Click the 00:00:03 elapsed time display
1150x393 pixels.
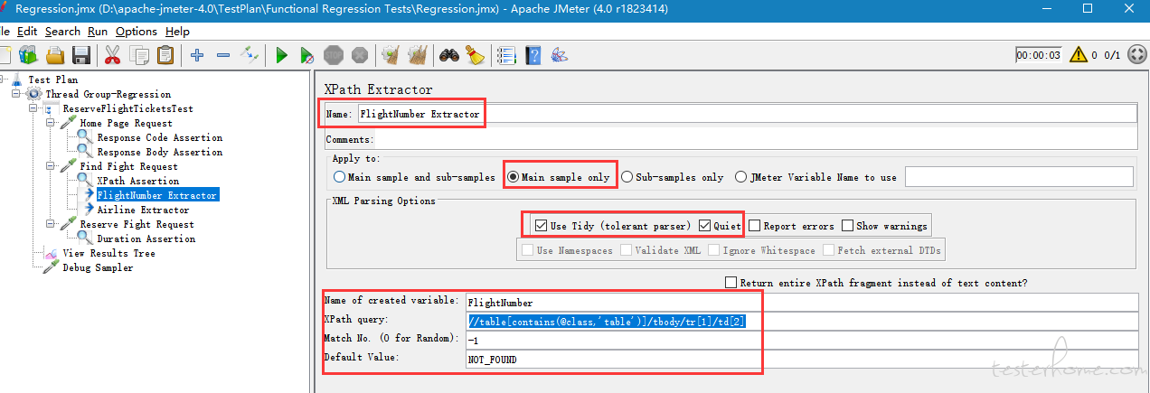1038,55
